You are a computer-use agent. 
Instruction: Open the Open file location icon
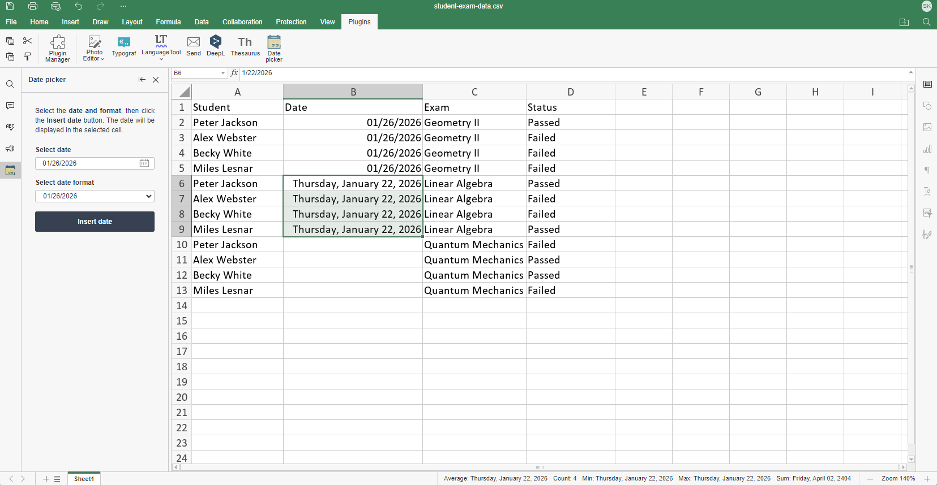coord(904,22)
